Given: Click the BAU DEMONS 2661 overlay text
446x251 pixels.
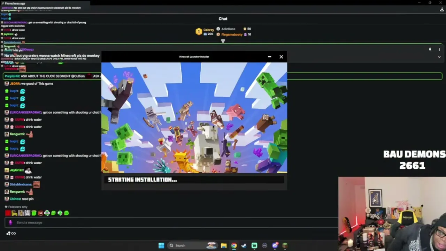Looking at the screenshot, I should tap(414, 160).
